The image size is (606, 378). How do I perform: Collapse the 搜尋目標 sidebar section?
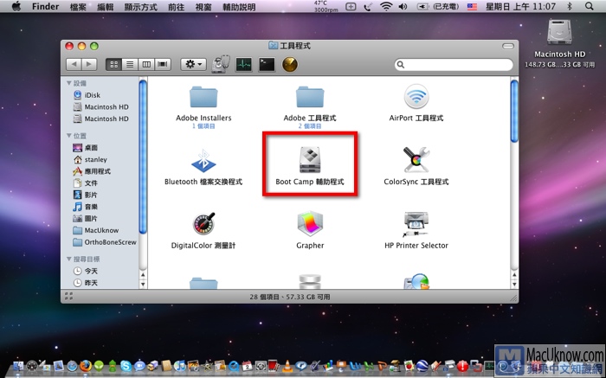point(69,259)
